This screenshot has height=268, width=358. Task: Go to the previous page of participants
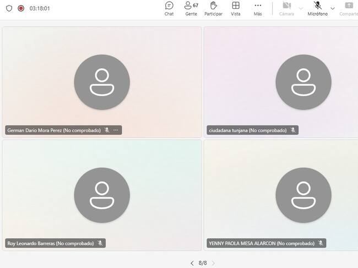pos(192,263)
